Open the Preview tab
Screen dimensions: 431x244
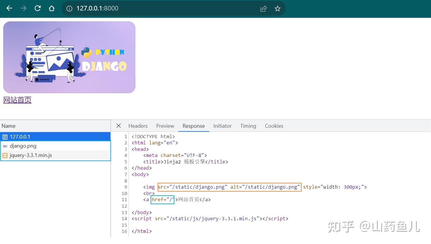(x=165, y=126)
